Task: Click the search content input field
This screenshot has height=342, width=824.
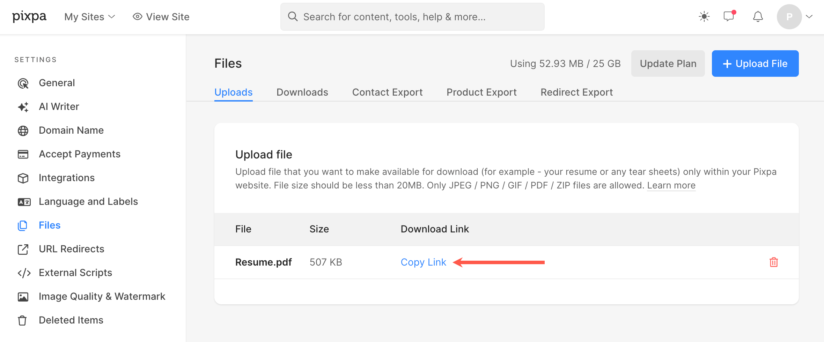Action: pyautogui.click(x=412, y=17)
